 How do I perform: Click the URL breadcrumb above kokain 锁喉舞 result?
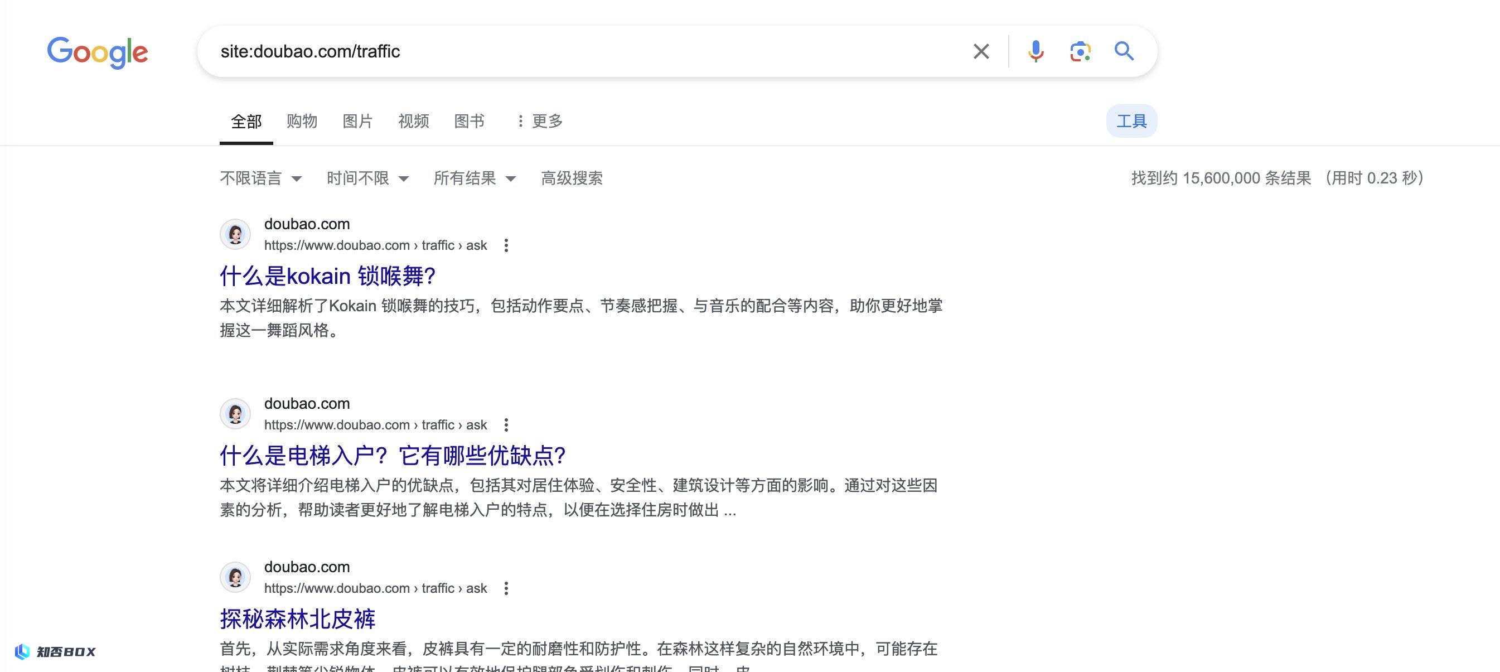(376, 245)
